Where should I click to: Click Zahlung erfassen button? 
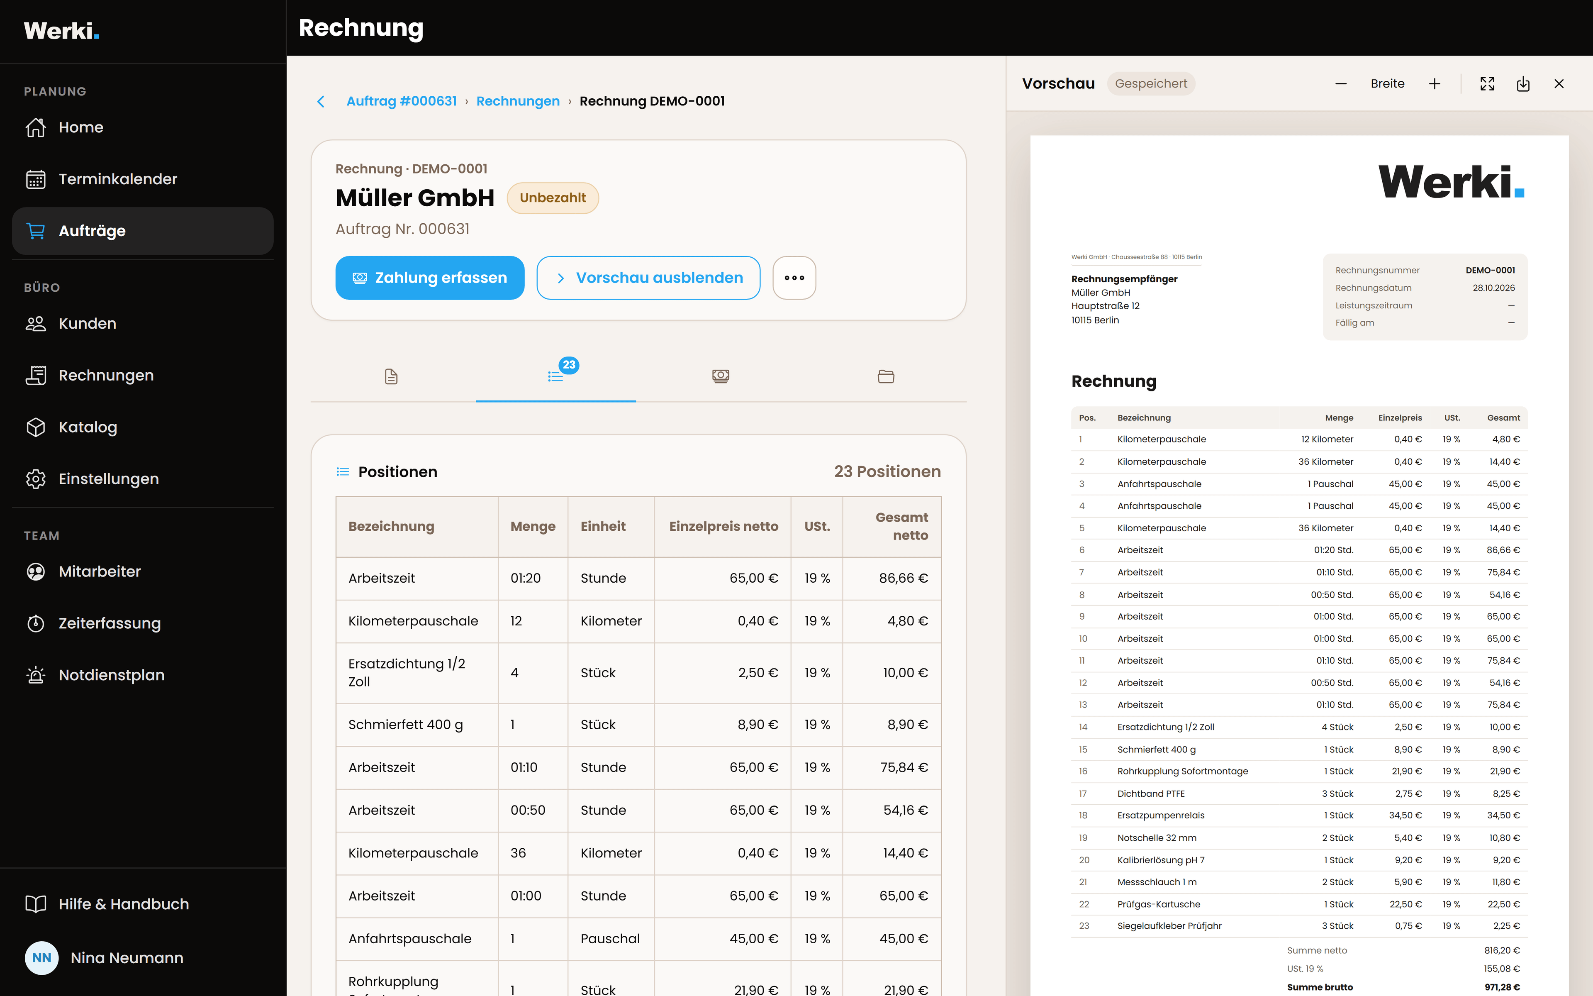[430, 278]
